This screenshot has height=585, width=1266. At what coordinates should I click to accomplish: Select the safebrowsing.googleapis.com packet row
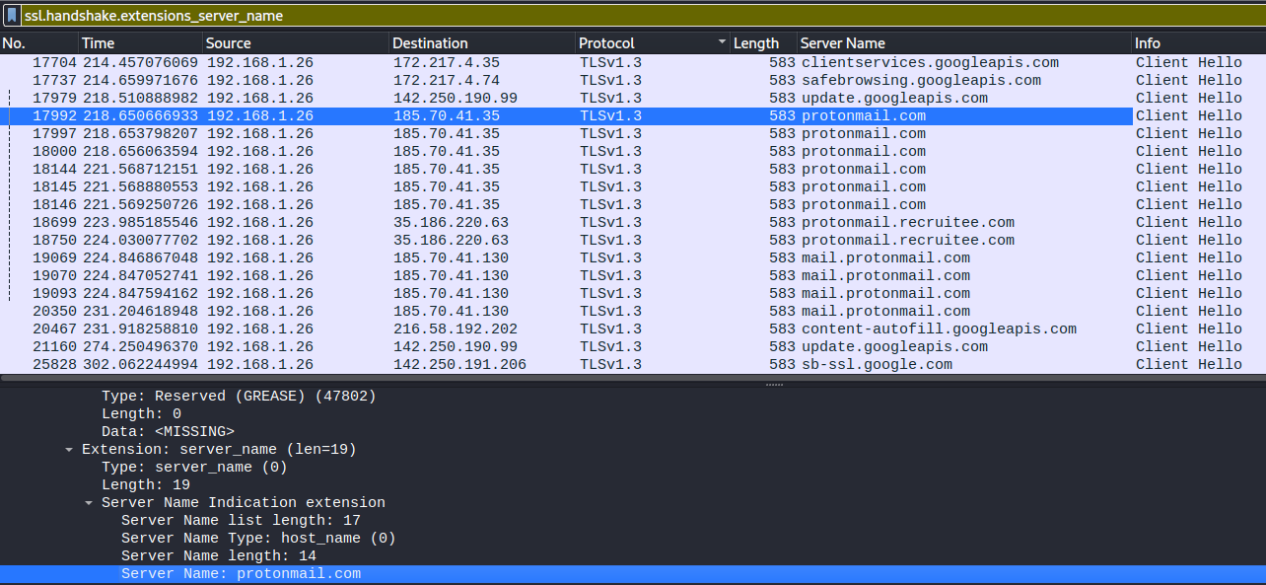633,80
